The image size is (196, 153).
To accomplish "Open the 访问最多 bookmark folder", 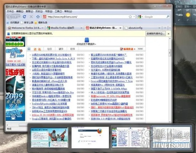I will point(13,23).
